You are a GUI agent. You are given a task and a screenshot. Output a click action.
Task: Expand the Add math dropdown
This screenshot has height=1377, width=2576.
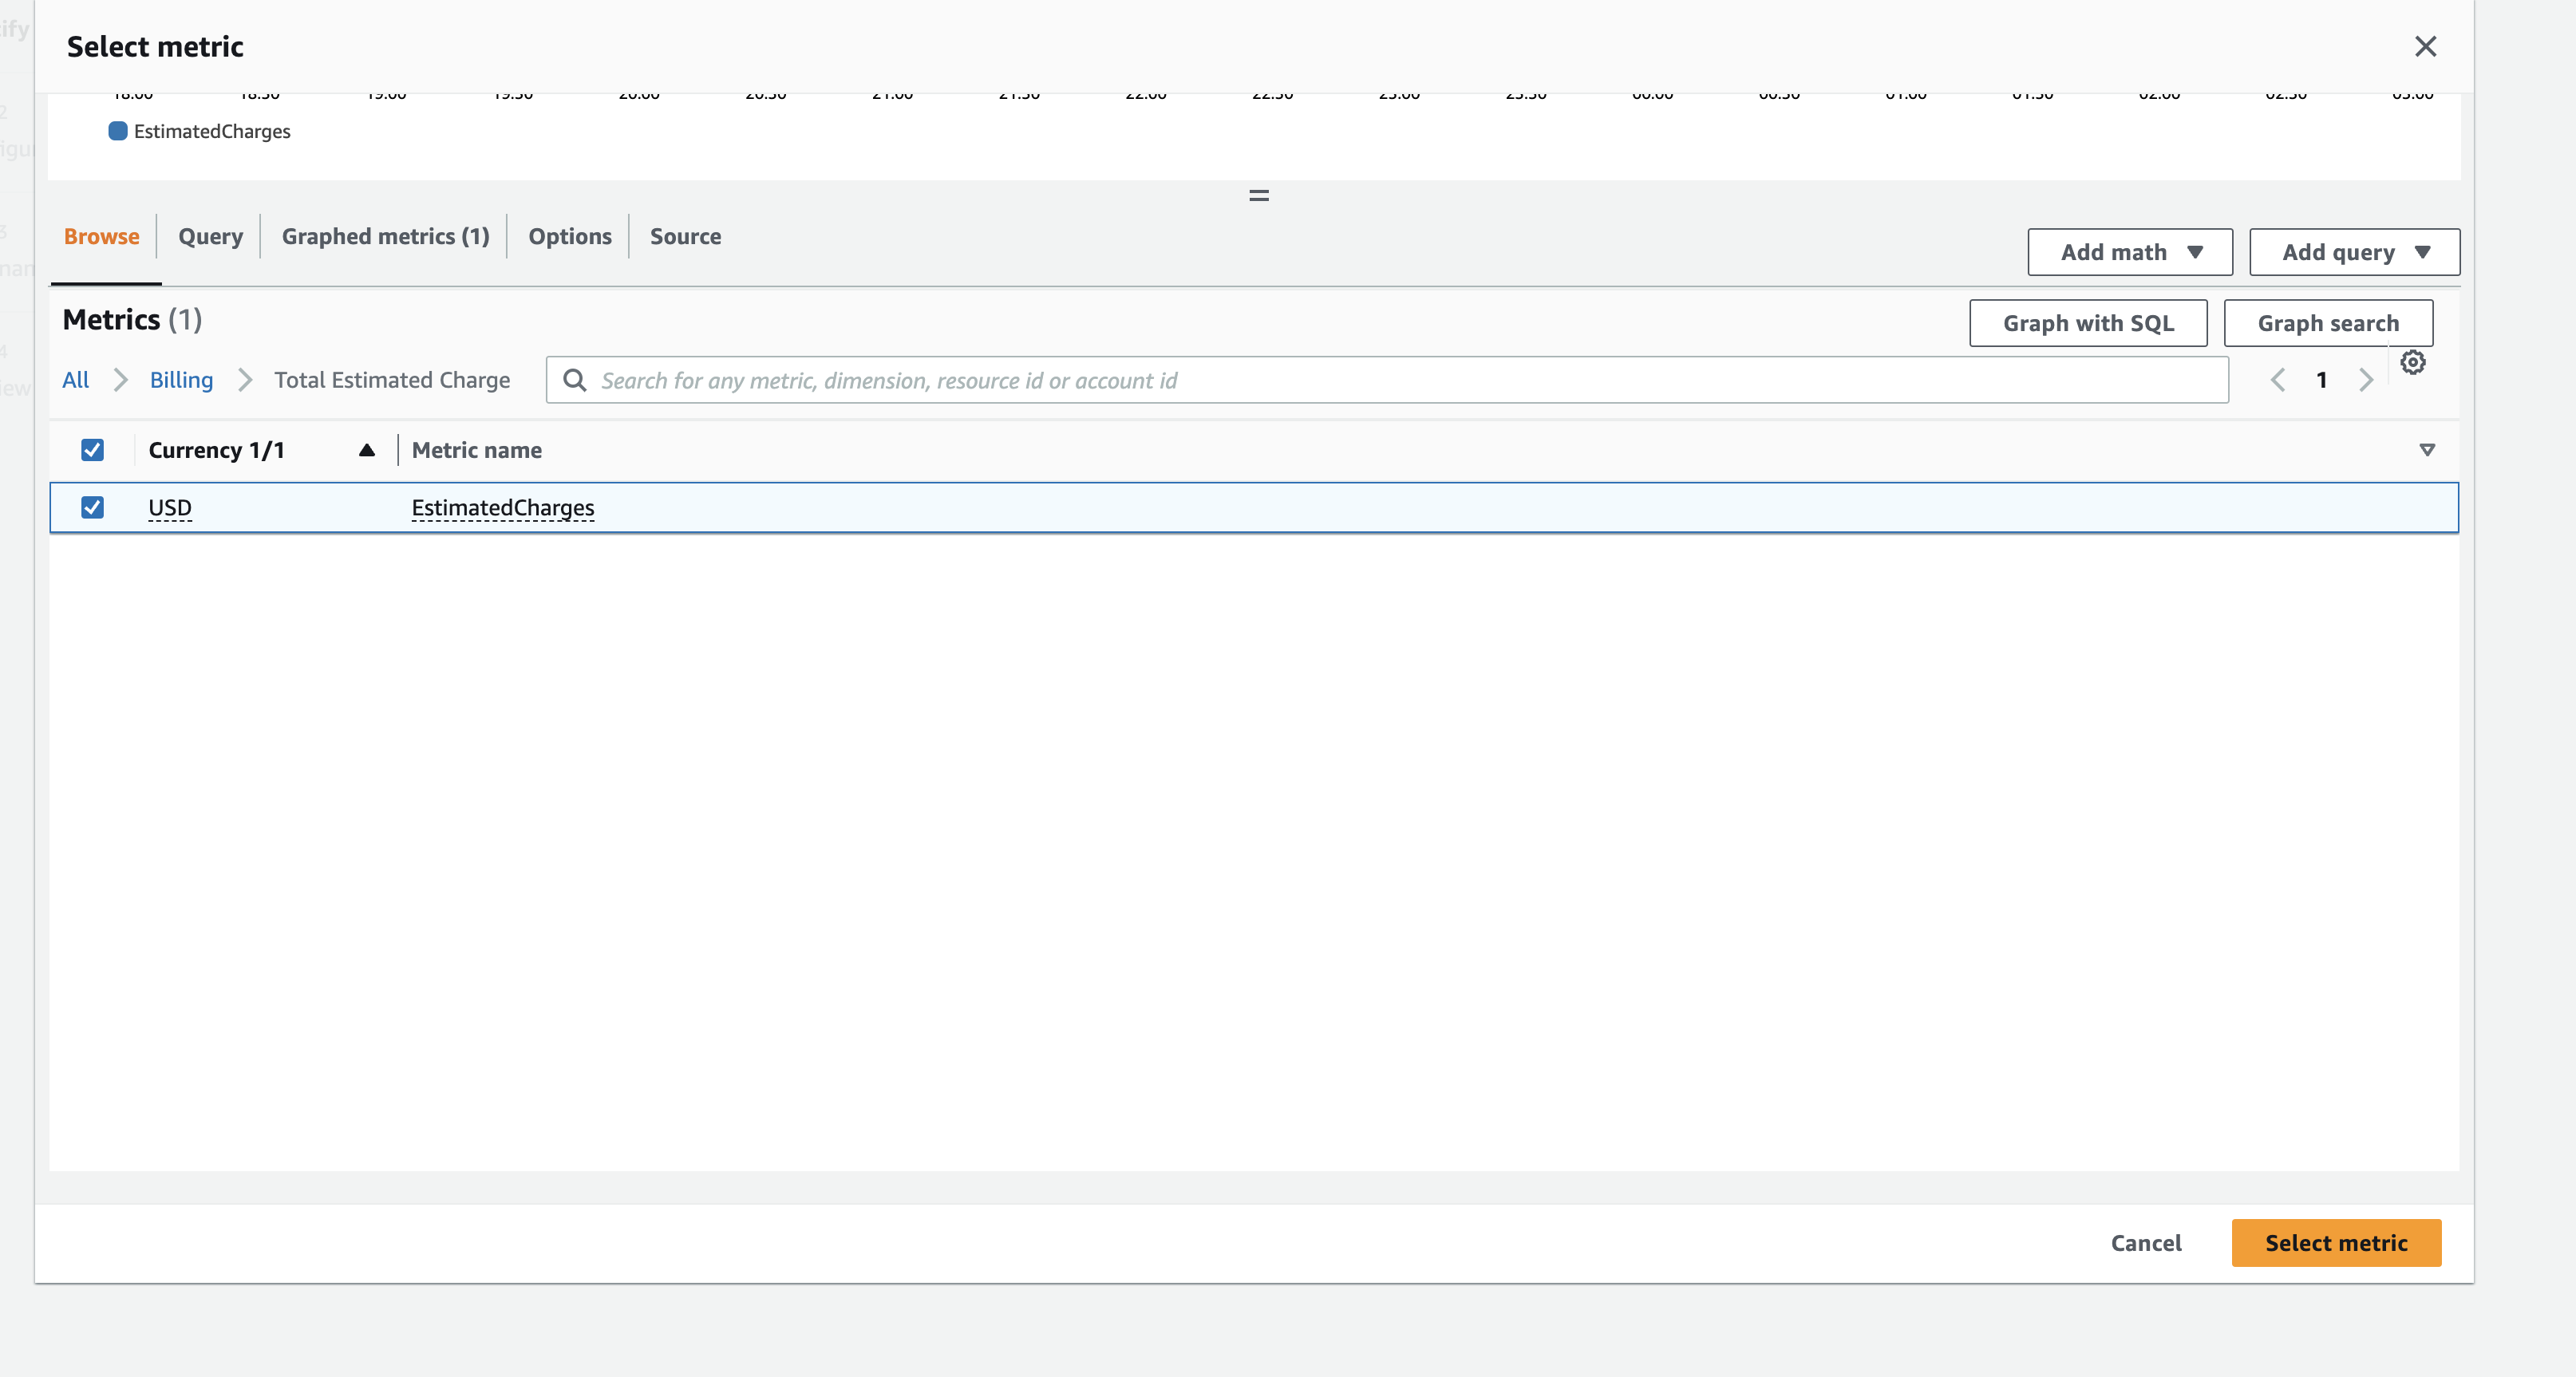tap(2130, 252)
